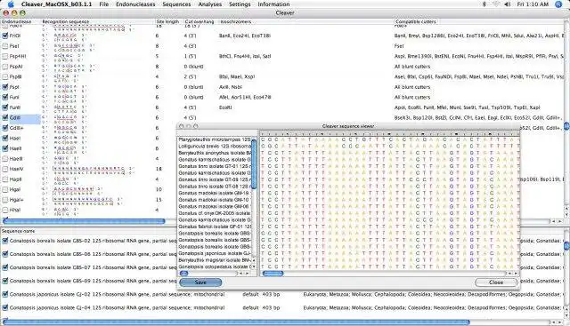
Task: Disable the FunI endonuclease checkbox
Action: [x=5, y=97]
